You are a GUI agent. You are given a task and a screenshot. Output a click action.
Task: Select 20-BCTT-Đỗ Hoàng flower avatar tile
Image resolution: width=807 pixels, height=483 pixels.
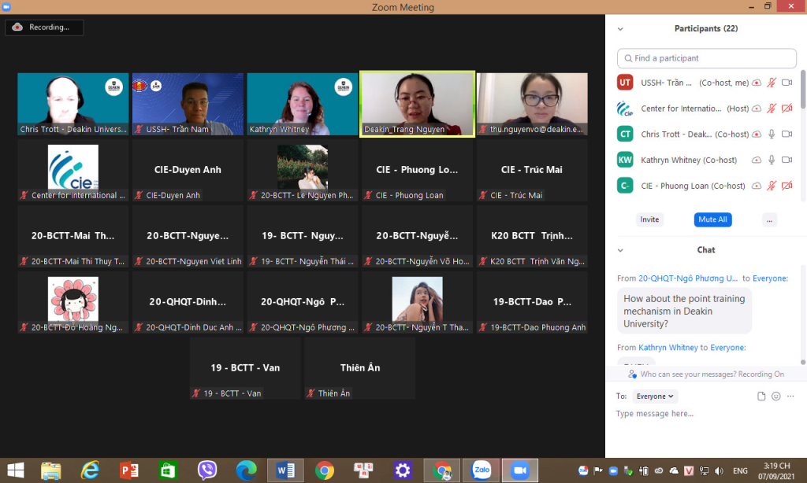[73, 302]
